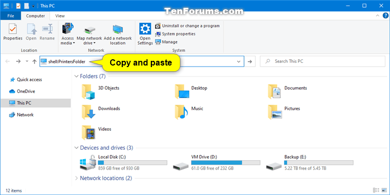The width and height of the screenshot is (390, 195).
Task: Switch to Large icons view in status bar
Action: (x=384, y=190)
